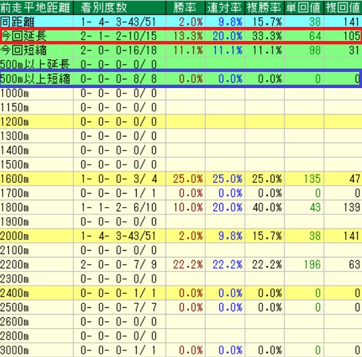Click the 2000m highlighted row label

tap(15, 236)
